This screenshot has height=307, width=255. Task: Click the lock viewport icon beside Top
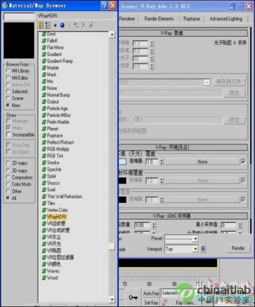(203, 249)
